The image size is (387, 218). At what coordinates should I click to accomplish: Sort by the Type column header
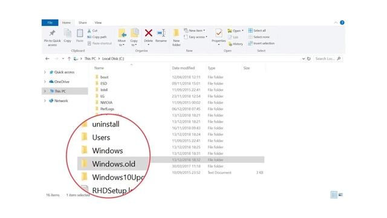[211, 68]
